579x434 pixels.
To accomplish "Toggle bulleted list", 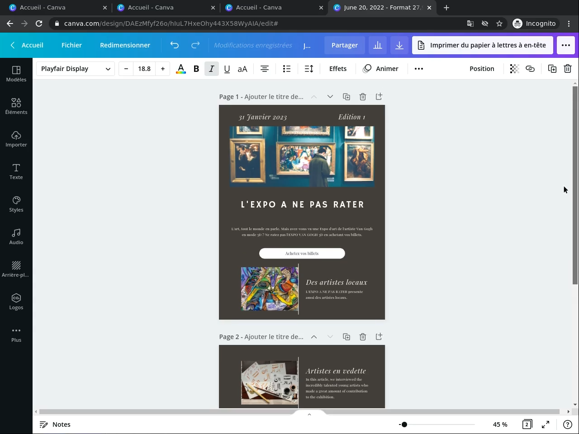I will coord(287,69).
